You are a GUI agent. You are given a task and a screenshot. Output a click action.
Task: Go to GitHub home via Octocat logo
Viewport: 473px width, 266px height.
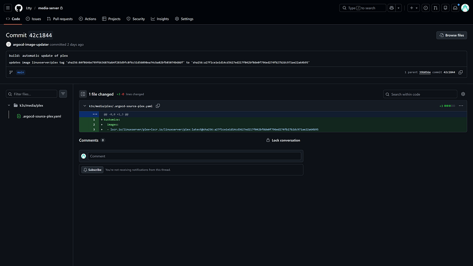pos(18,8)
